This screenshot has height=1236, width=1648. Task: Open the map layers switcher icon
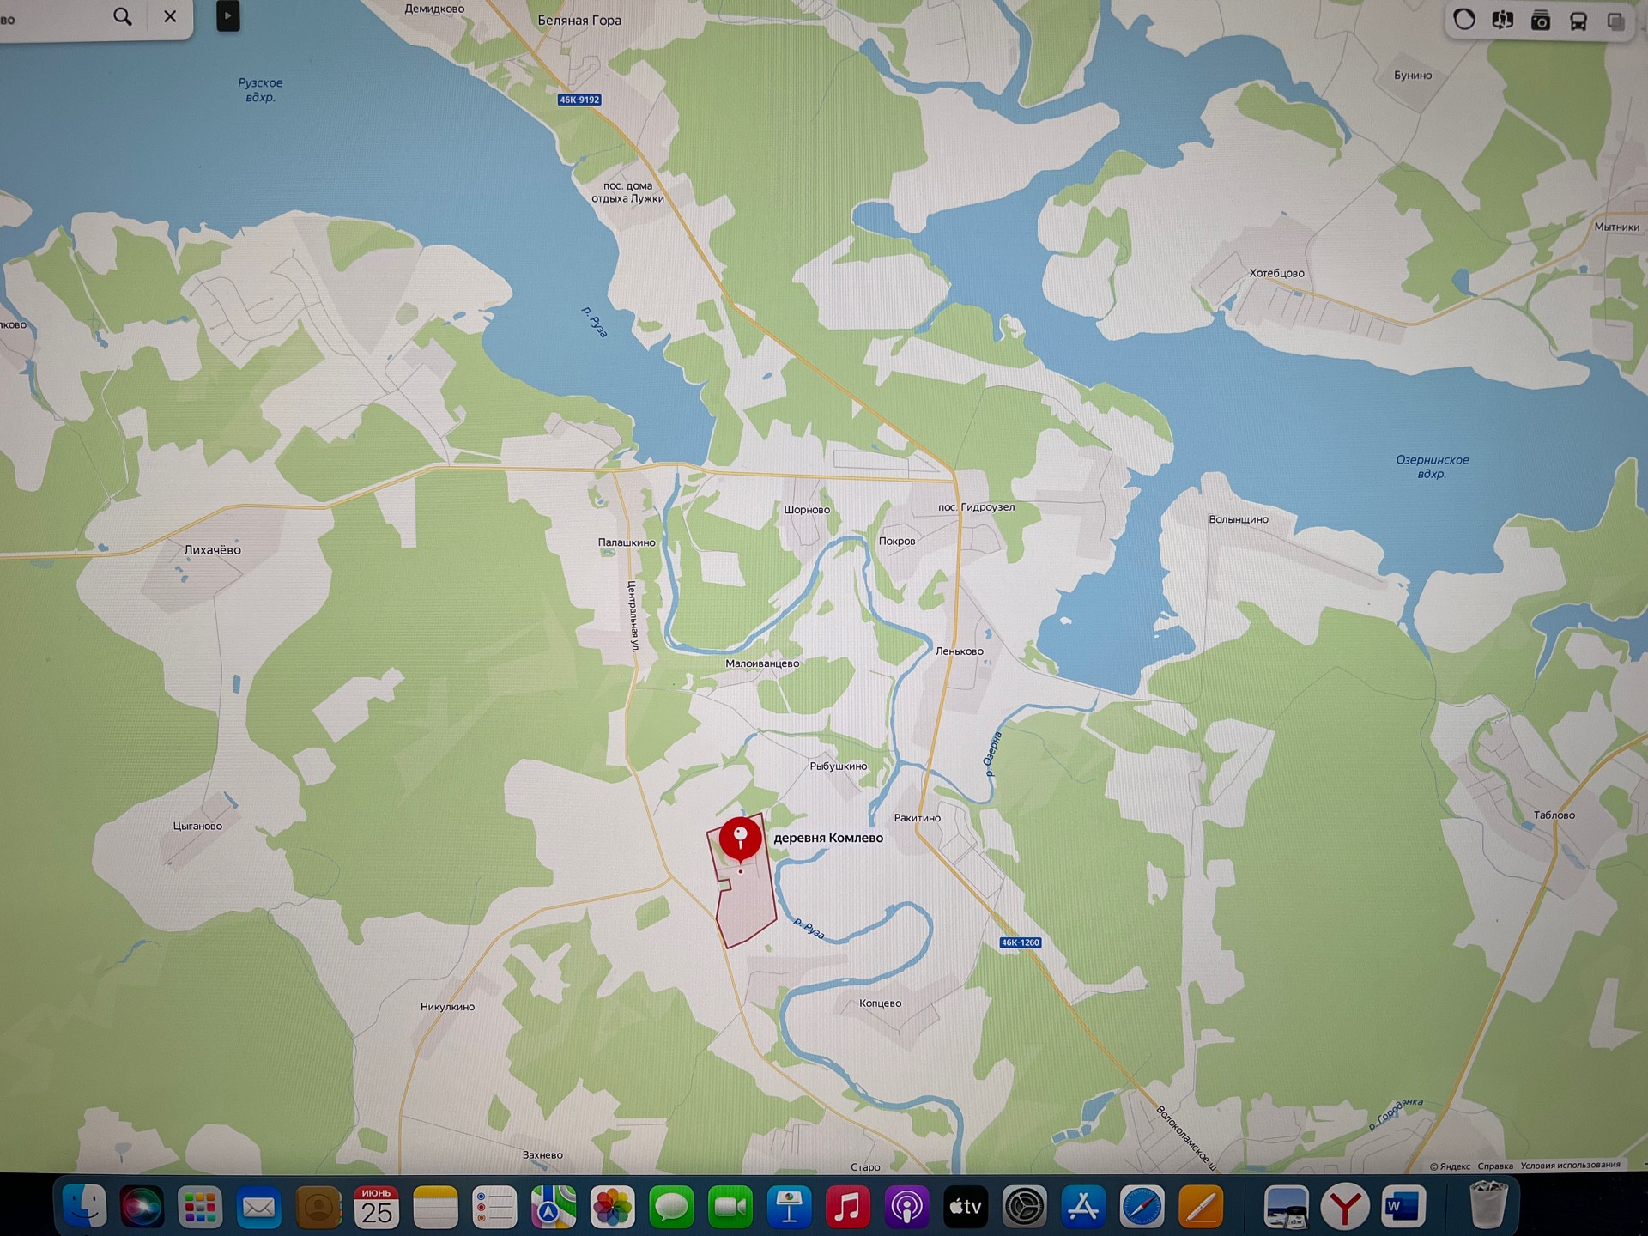(x=1615, y=21)
